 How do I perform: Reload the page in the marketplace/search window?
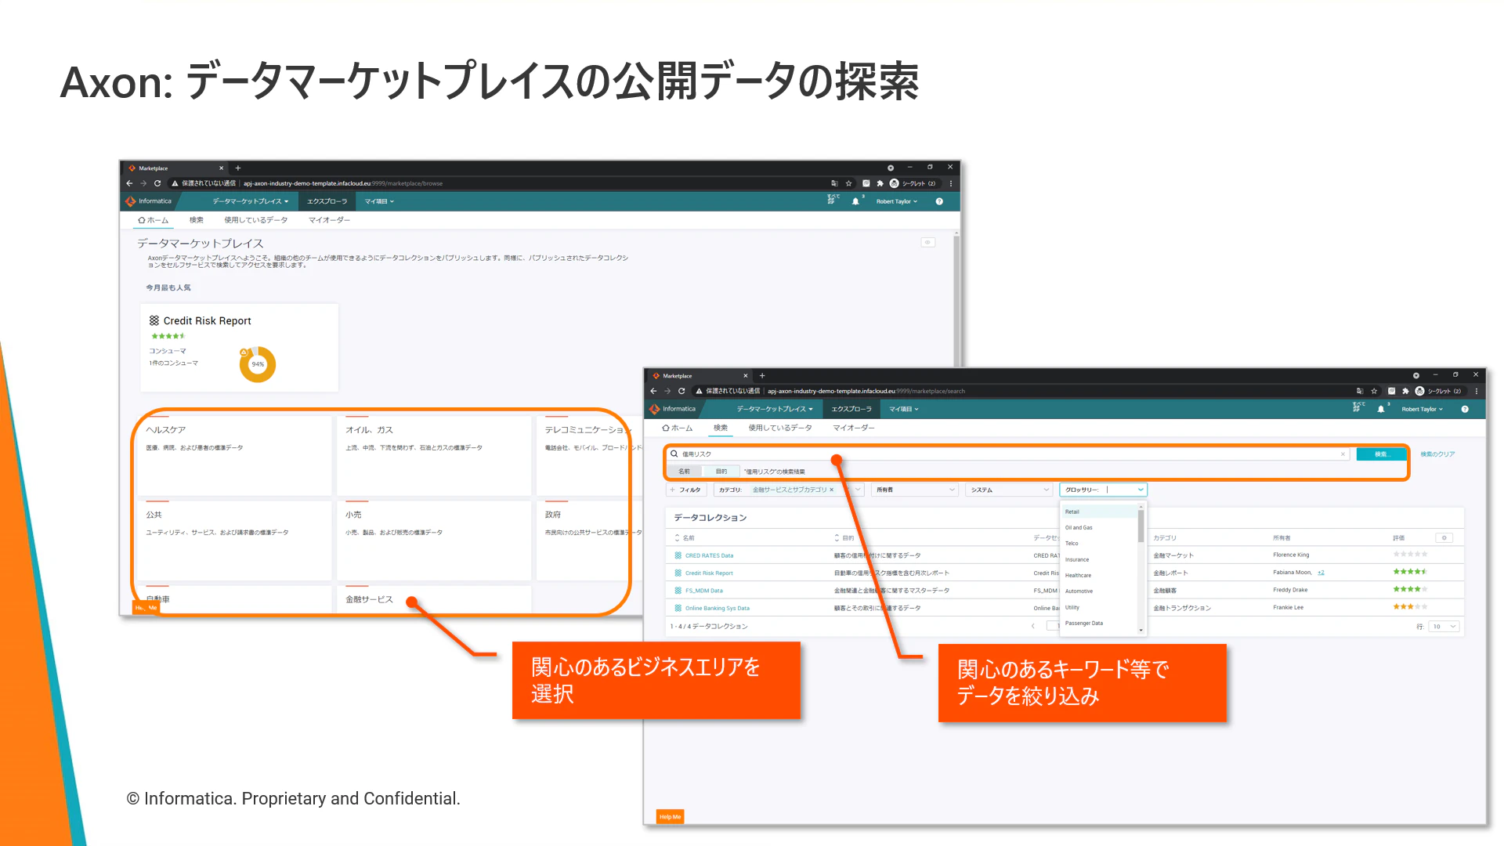(x=681, y=391)
